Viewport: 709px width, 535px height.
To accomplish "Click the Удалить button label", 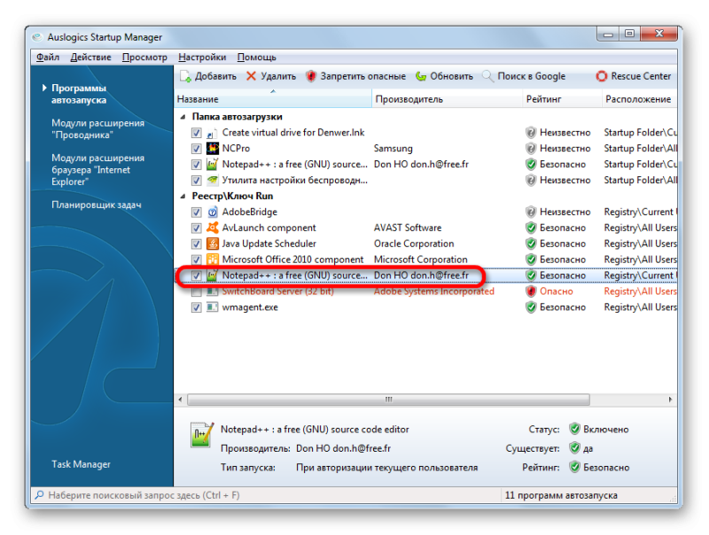I will click(x=278, y=76).
